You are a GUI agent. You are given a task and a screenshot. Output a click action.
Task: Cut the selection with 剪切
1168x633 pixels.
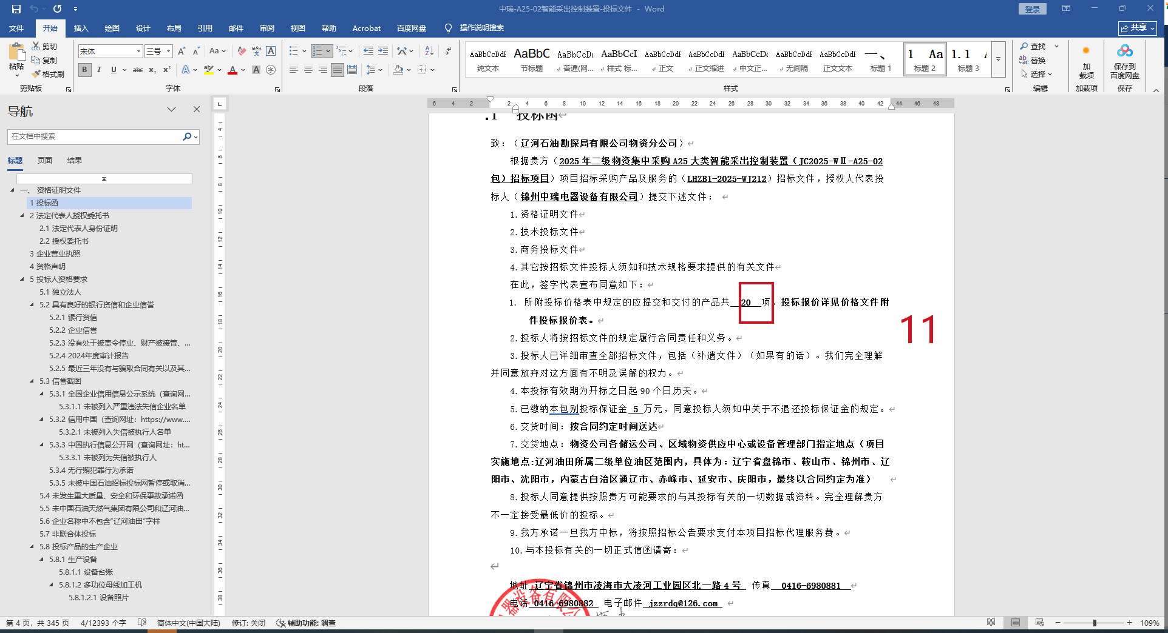44,47
